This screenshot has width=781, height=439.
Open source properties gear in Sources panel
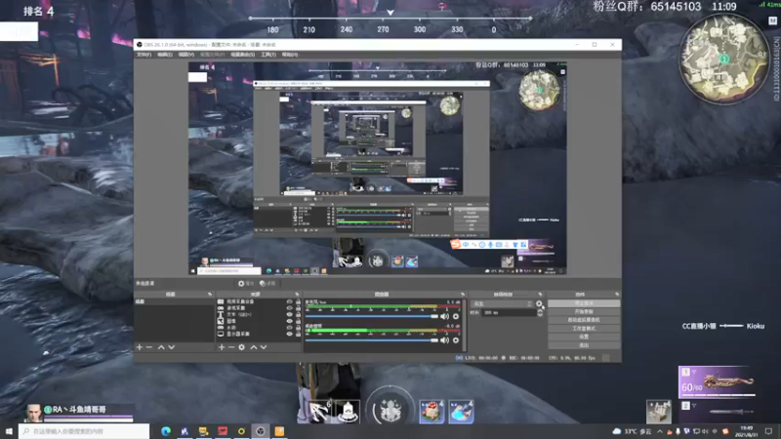pyautogui.click(x=241, y=347)
